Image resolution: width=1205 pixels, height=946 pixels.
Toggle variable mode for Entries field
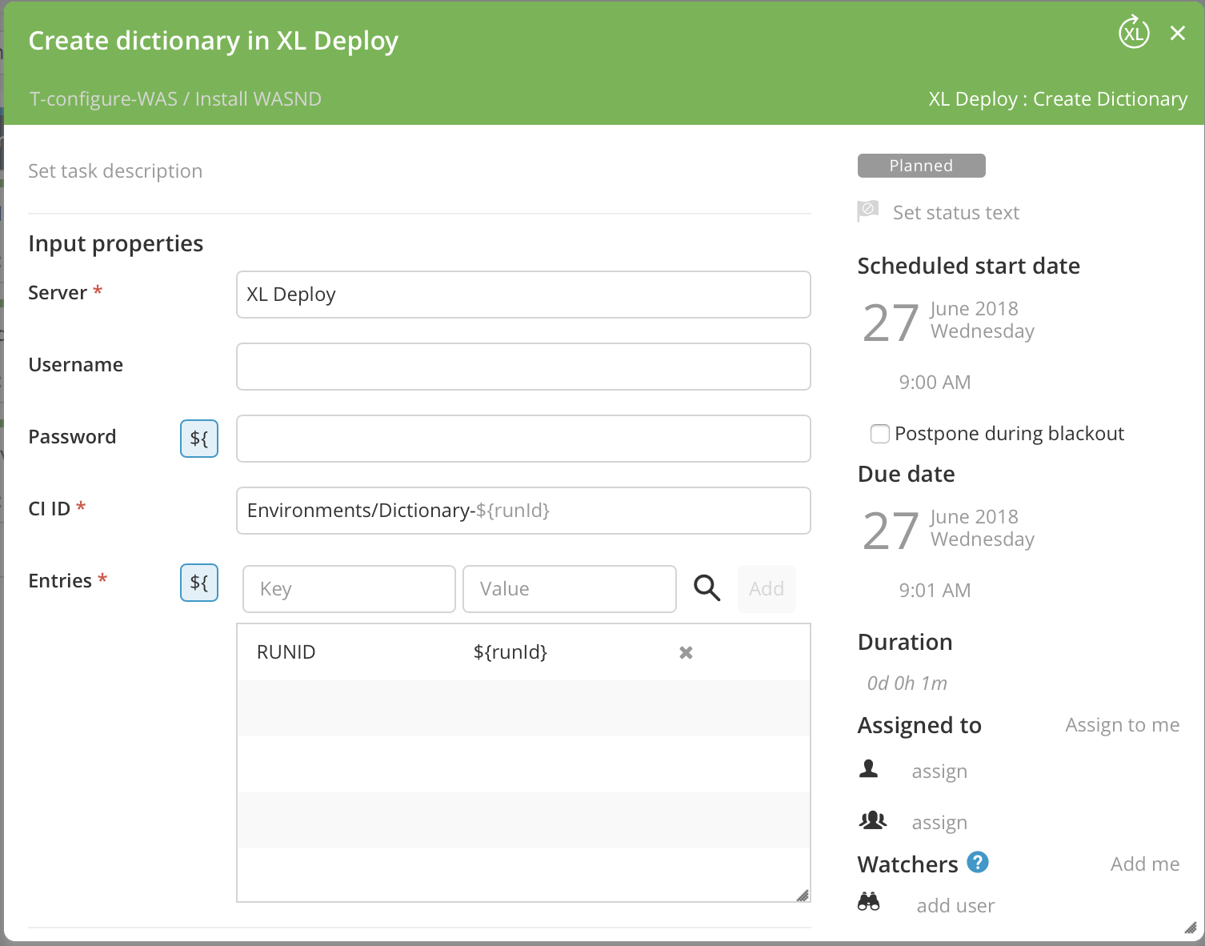[199, 583]
